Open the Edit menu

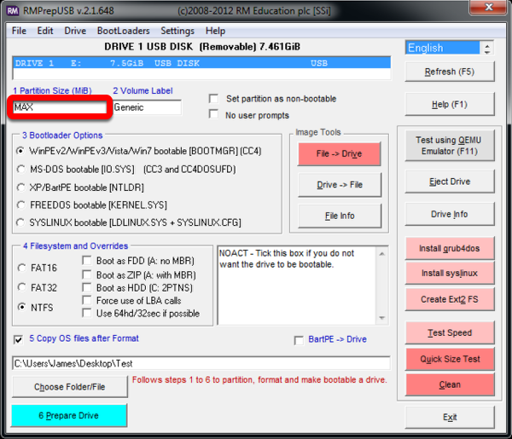click(45, 31)
